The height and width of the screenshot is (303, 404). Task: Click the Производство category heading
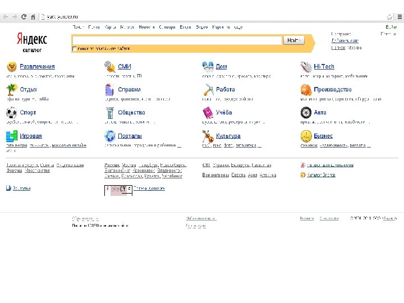tap(333, 89)
